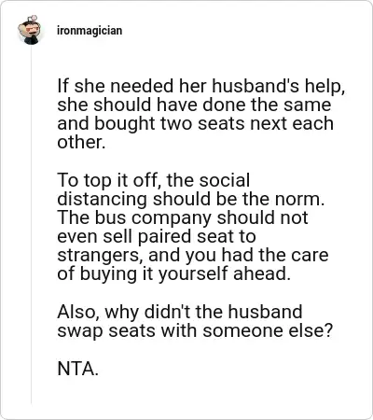Click the words "someone else?"

click(x=268, y=330)
